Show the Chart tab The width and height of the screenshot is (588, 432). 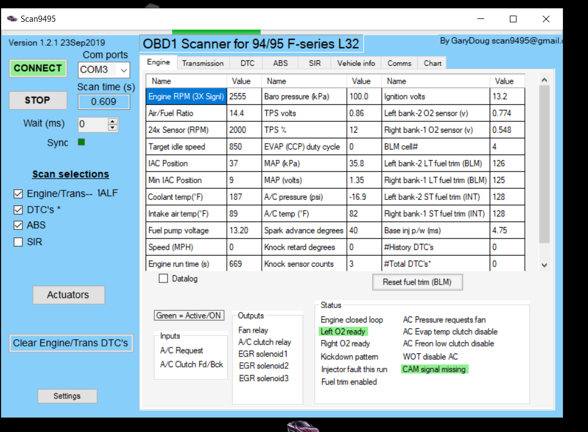432,63
